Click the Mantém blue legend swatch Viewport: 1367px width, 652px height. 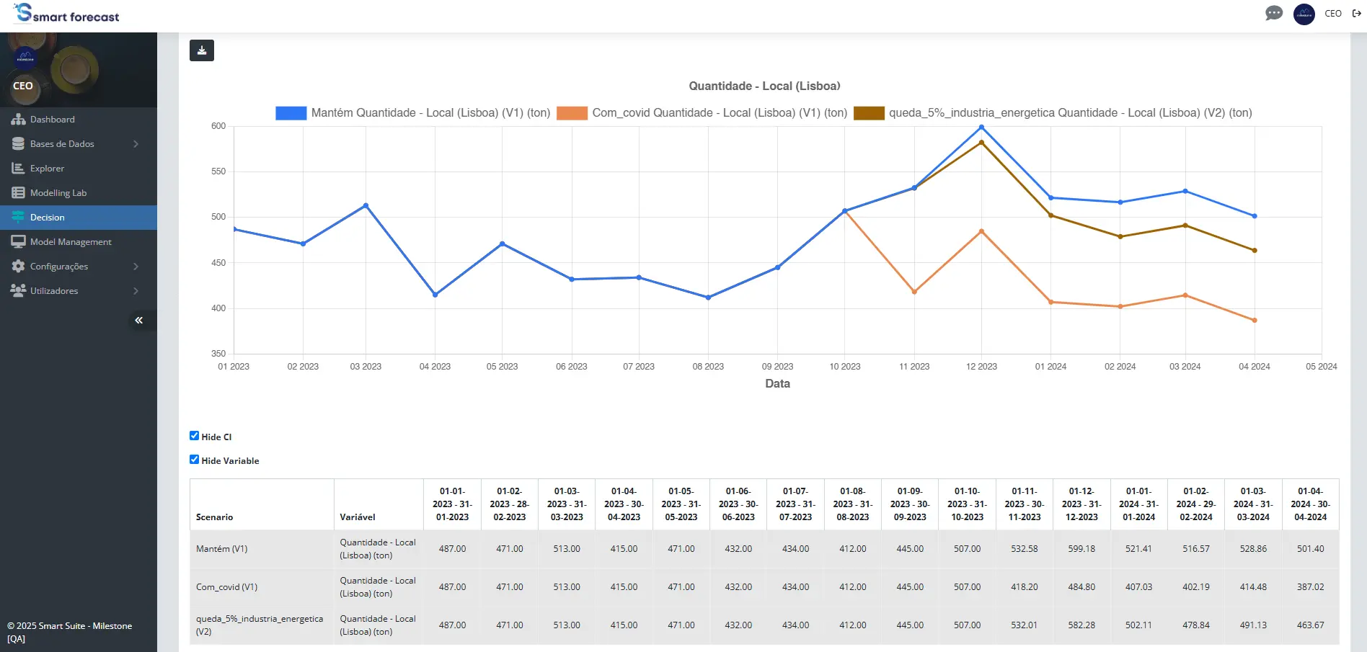tap(291, 113)
